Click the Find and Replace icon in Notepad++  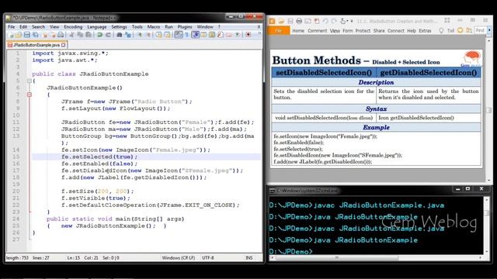[127, 35]
